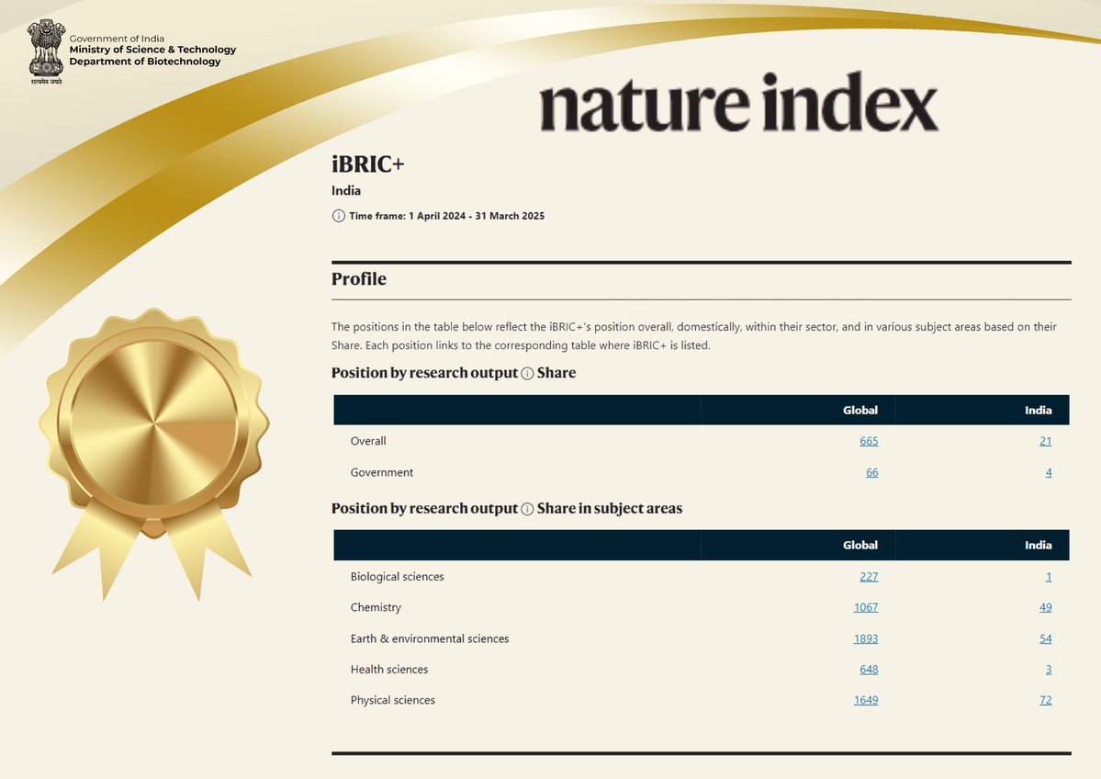The height and width of the screenshot is (779, 1101).
Task: Open Health sciences global rank 648
Action: (x=869, y=670)
